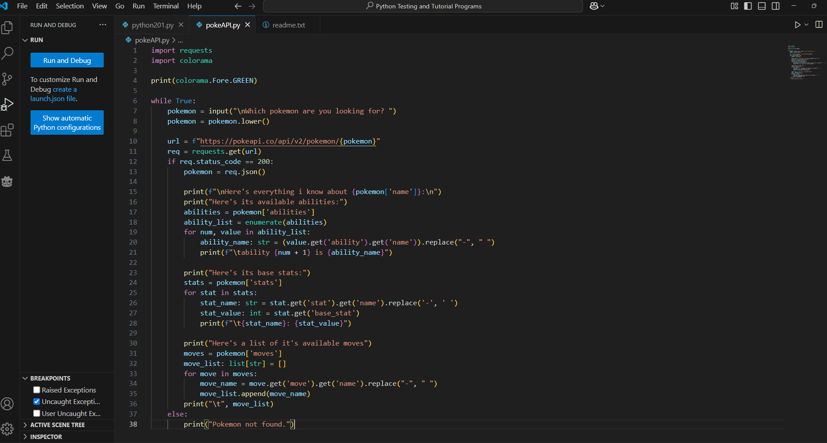Open the Copilot chat icon

pyautogui.click(x=594, y=6)
